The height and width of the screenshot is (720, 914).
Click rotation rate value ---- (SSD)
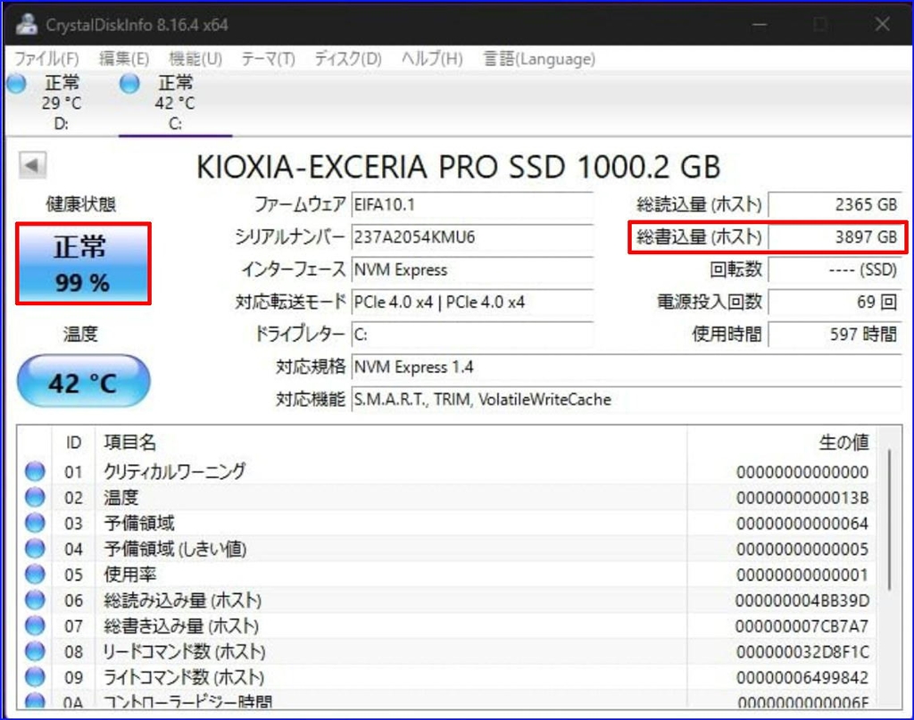pyautogui.click(x=835, y=269)
